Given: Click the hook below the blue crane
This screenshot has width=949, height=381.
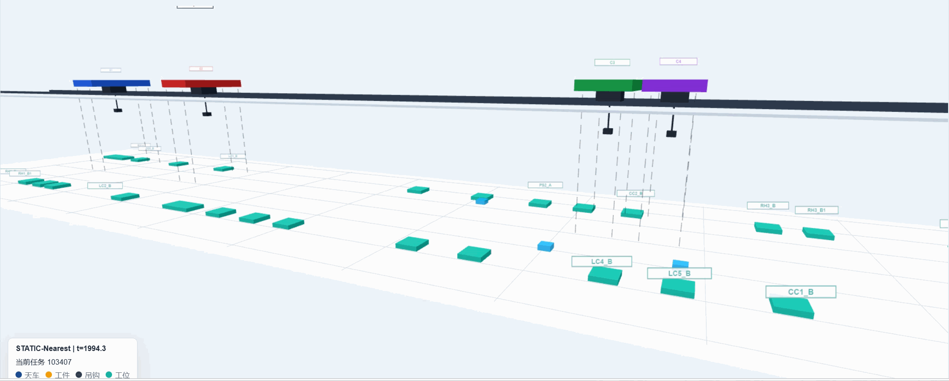Looking at the screenshot, I should click(117, 110).
